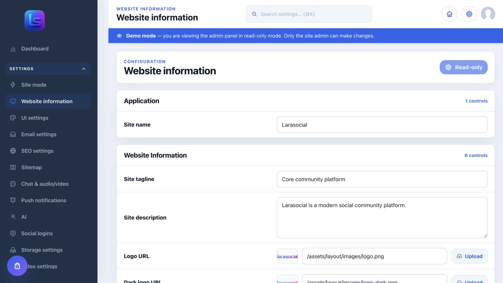503x283 pixels.
Task: Click the Dashboard bar chart icon
Action: [x=13, y=49]
